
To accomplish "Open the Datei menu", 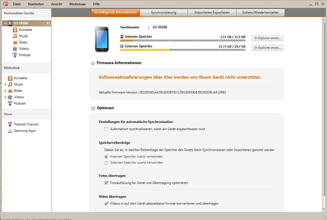I will 17,4.
